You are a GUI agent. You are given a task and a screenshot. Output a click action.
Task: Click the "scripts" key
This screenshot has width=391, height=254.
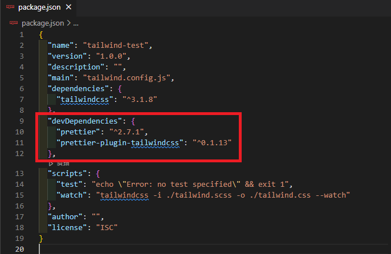(67, 174)
